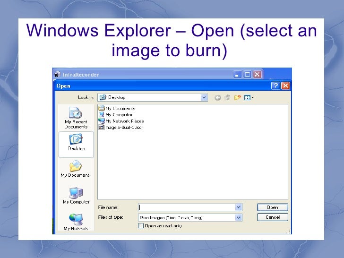Viewport: 344px width, 258px height.
Task: Go back using the toolbar Back arrow
Action: (x=217, y=98)
